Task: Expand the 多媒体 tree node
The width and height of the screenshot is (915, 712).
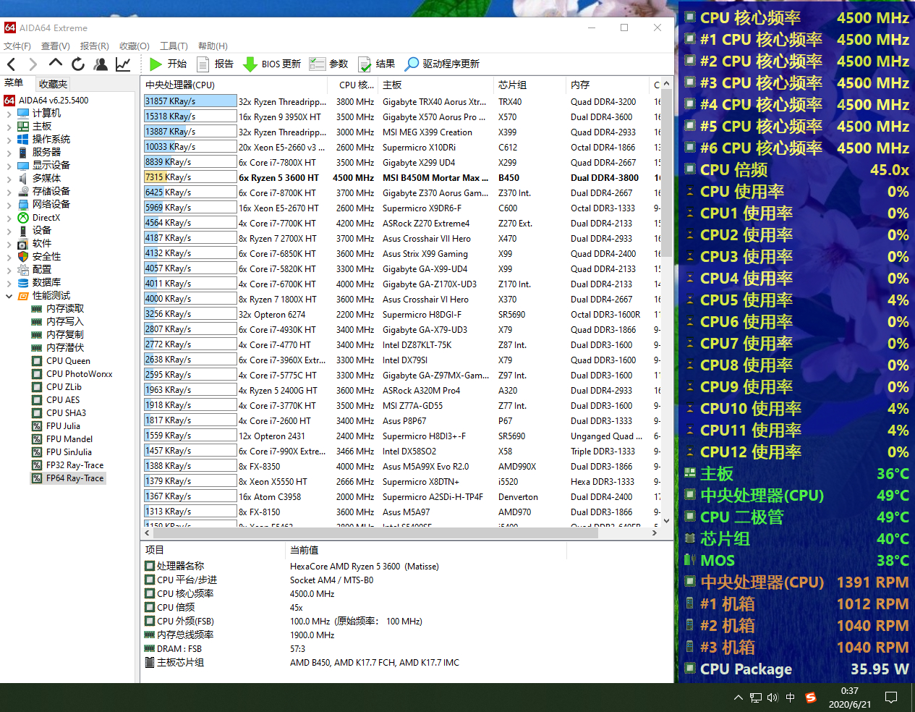Action: (9, 179)
